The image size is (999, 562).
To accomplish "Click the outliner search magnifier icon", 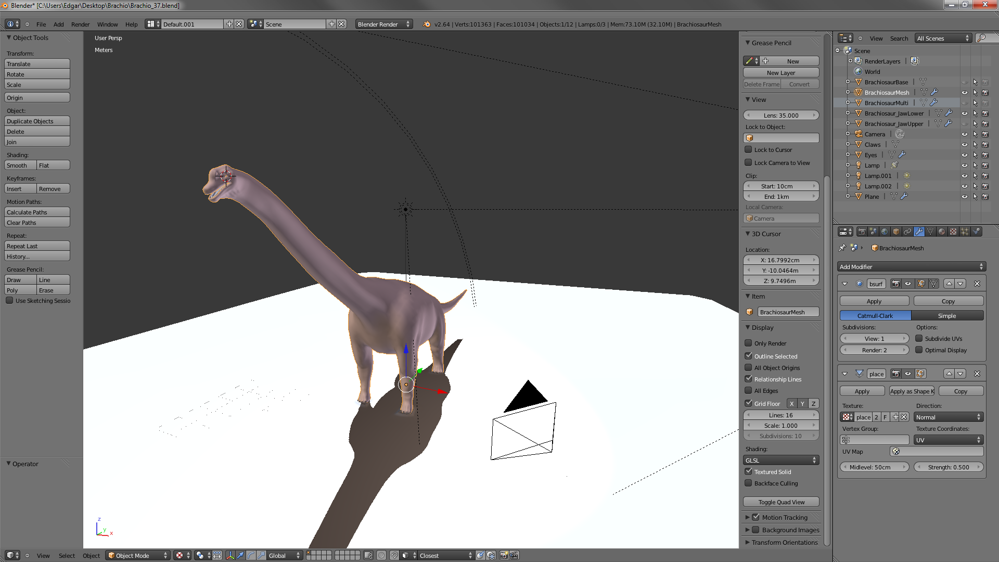I will click(982, 38).
